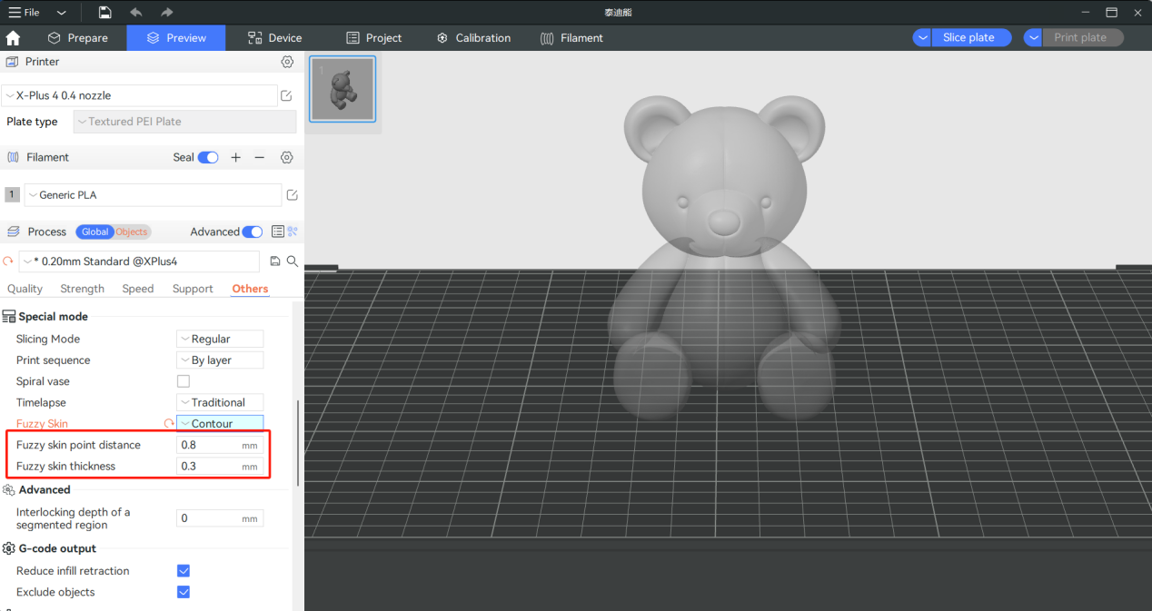Open the compare presets list icon

[278, 232]
